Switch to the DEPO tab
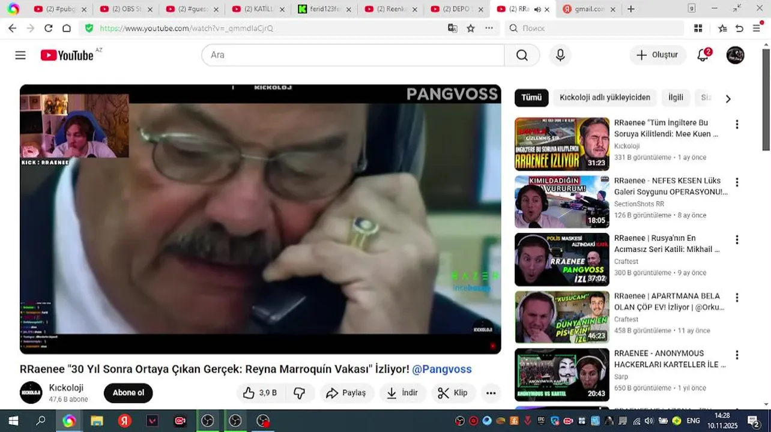The height and width of the screenshot is (432, 771). pos(456,9)
